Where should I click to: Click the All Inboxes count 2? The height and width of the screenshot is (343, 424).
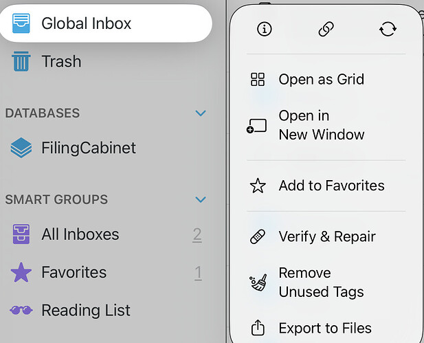(197, 235)
